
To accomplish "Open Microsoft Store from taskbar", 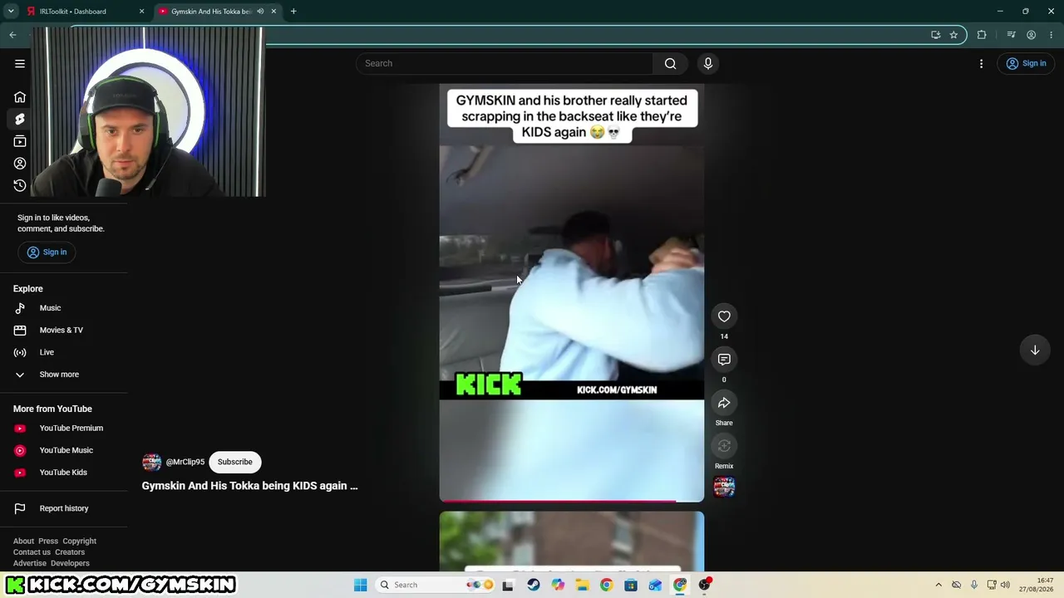I will pos(631,586).
